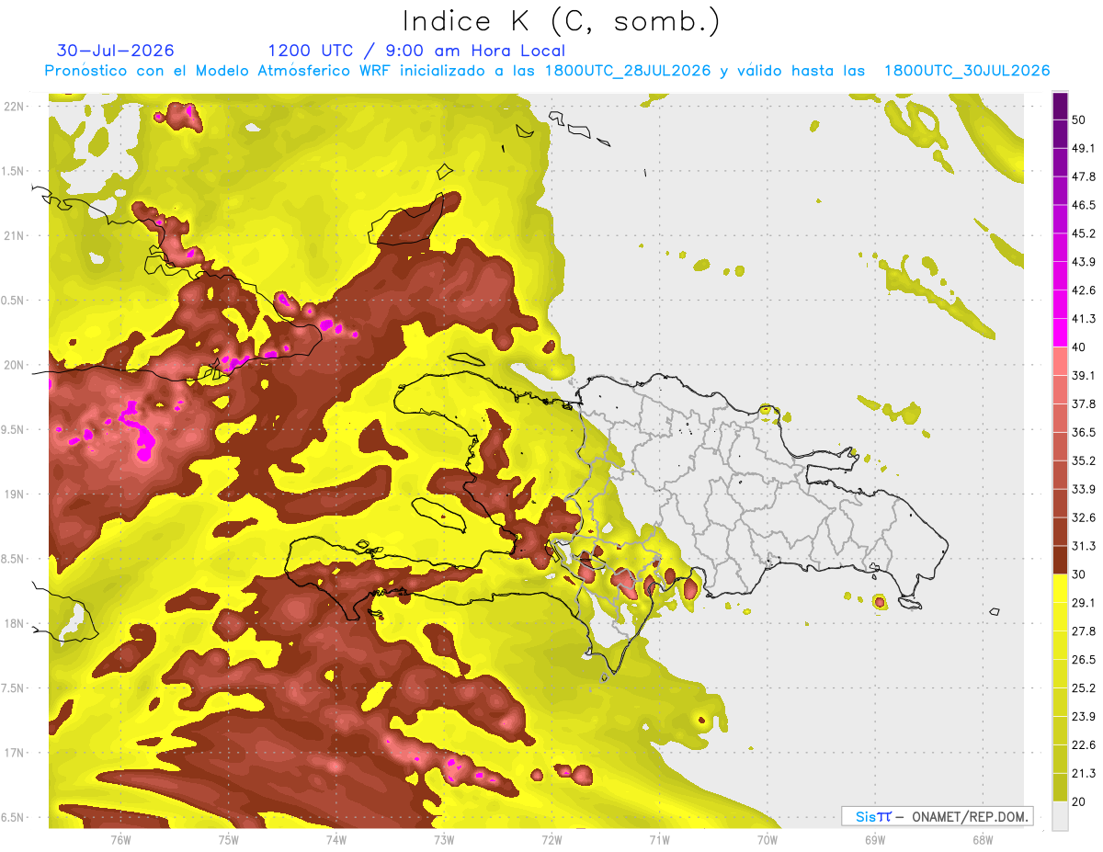The image size is (1103, 852).
Task: Click the "49.1" color scale value
Action: click(x=1084, y=149)
